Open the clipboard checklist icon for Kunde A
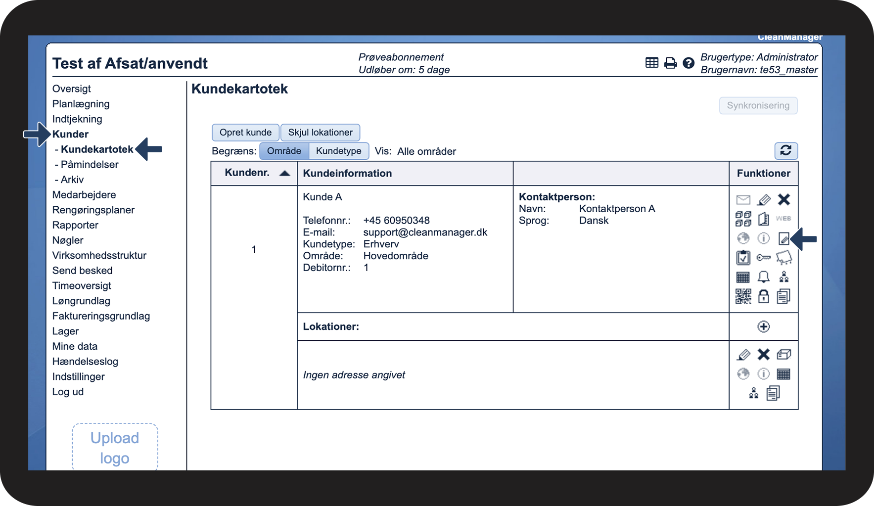 pos(743,258)
